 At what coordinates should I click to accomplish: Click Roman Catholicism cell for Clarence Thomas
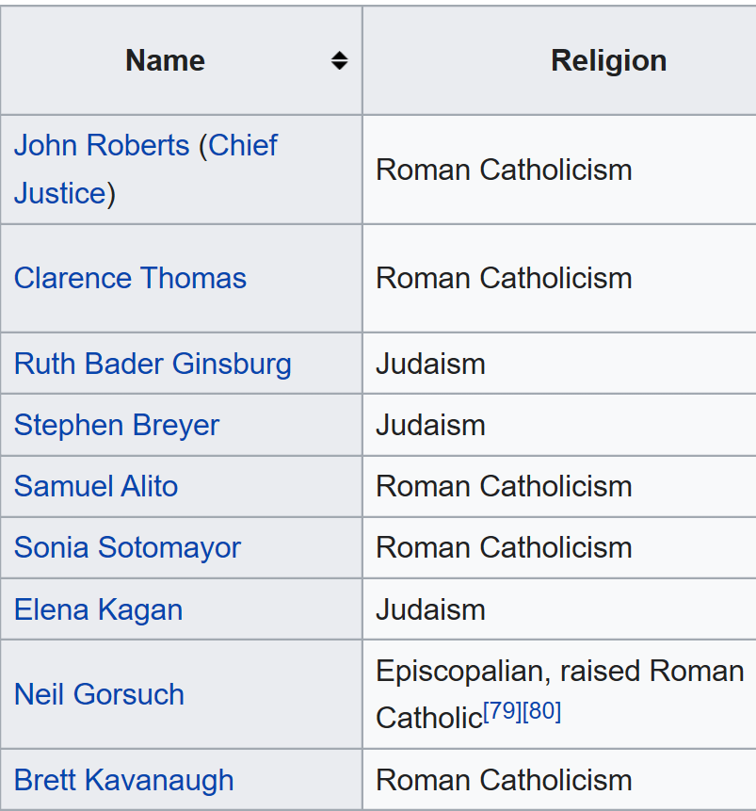point(504,279)
